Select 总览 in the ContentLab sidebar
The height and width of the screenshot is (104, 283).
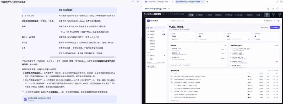click(156, 28)
